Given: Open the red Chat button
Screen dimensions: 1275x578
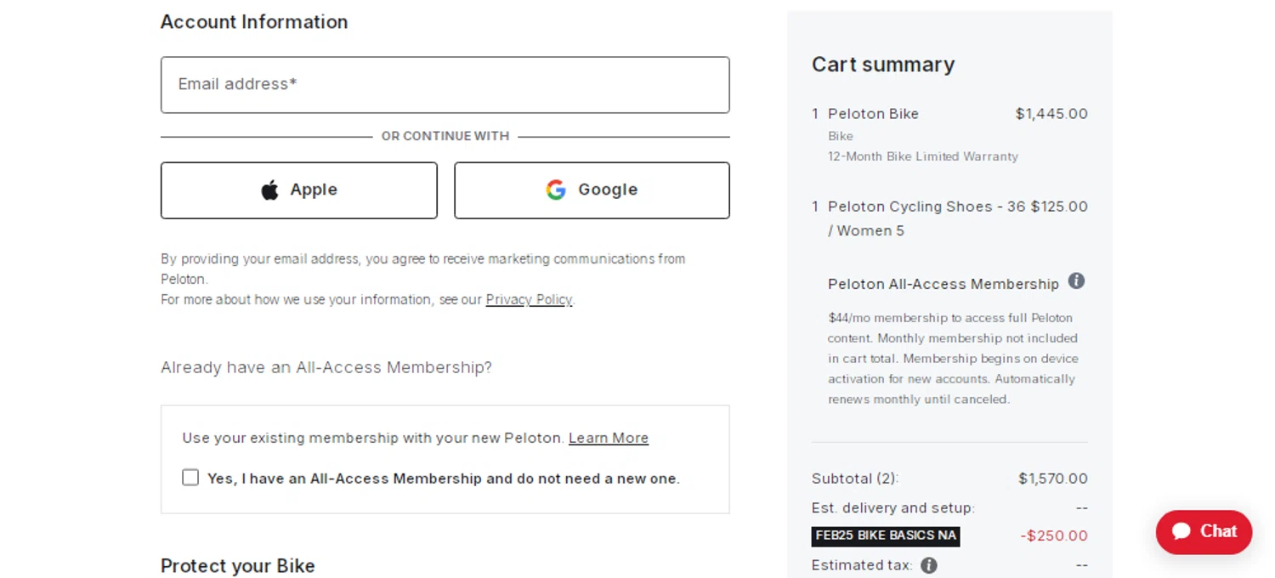Looking at the screenshot, I should (1204, 532).
